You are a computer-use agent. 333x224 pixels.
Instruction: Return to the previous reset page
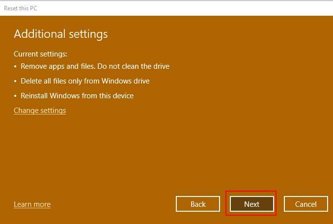coord(198,204)
